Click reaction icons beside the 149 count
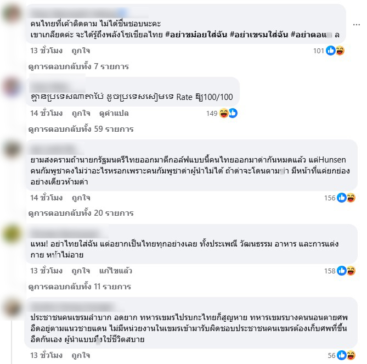367x364 pixels. (228, 113)
